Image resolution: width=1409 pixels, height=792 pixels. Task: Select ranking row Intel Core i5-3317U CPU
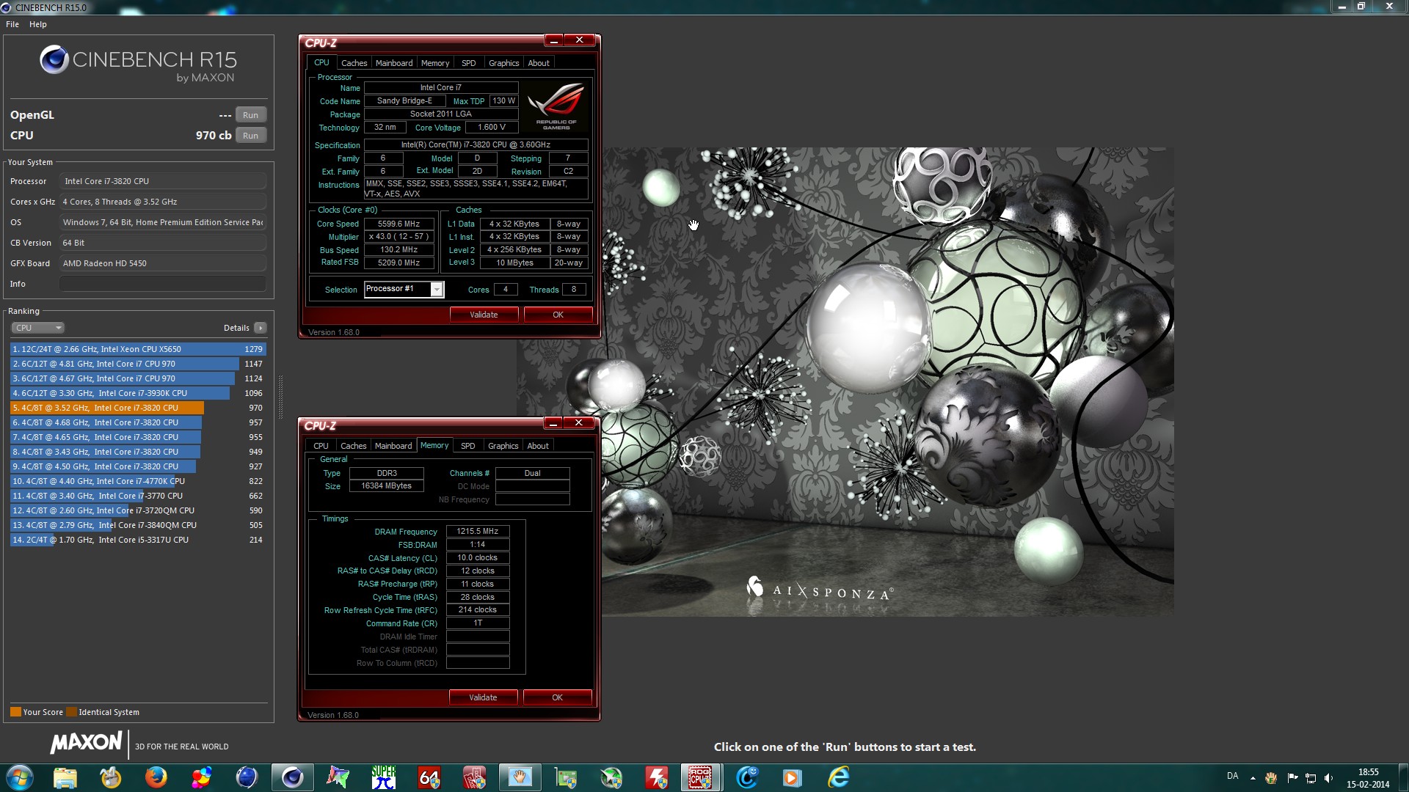tap(138, 540)
